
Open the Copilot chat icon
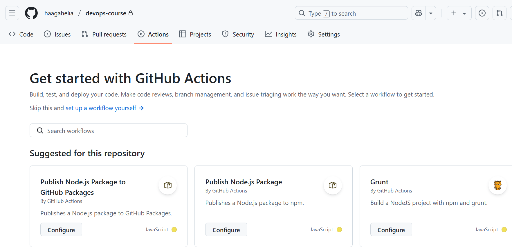[x=419, y=13]
